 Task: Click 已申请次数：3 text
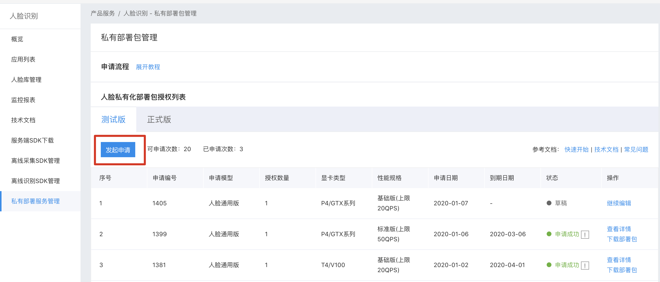(x=223, y=149)
